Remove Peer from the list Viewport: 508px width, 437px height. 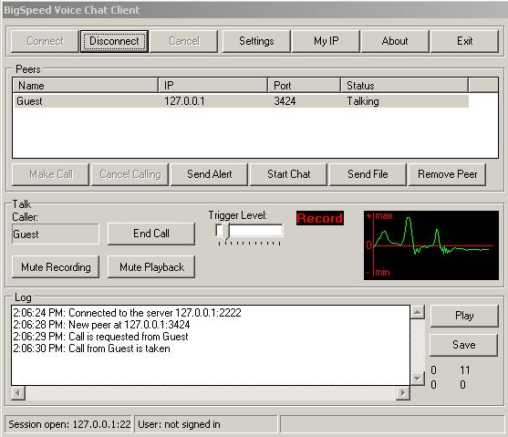point(448,174)
